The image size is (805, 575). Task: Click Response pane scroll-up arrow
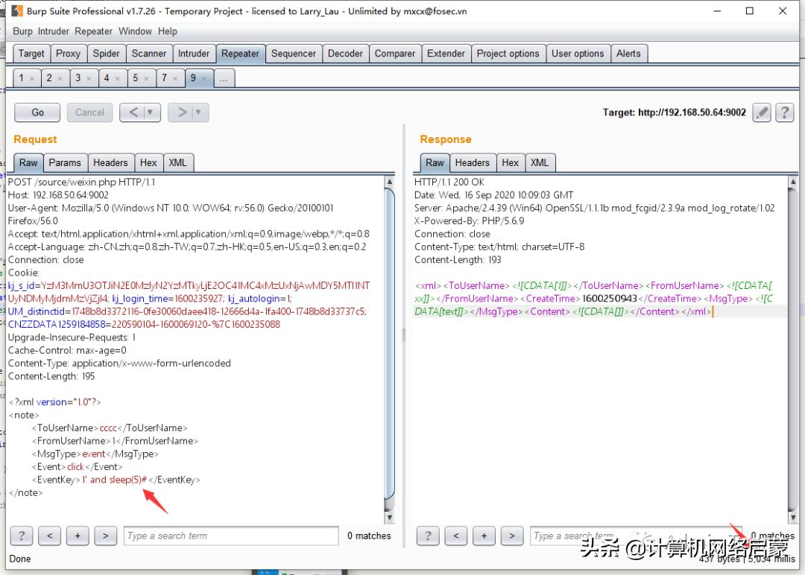793,182
